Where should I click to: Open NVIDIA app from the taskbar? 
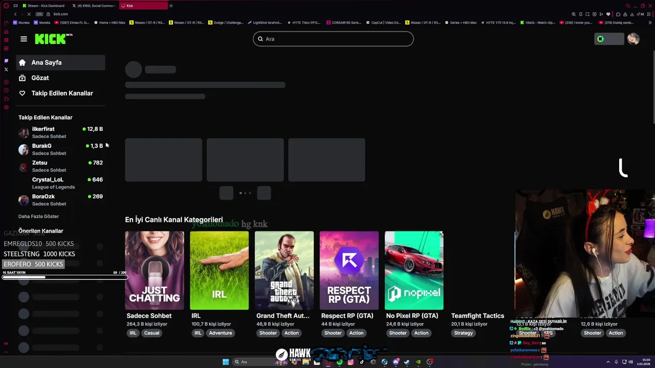[x=418, y=362]
